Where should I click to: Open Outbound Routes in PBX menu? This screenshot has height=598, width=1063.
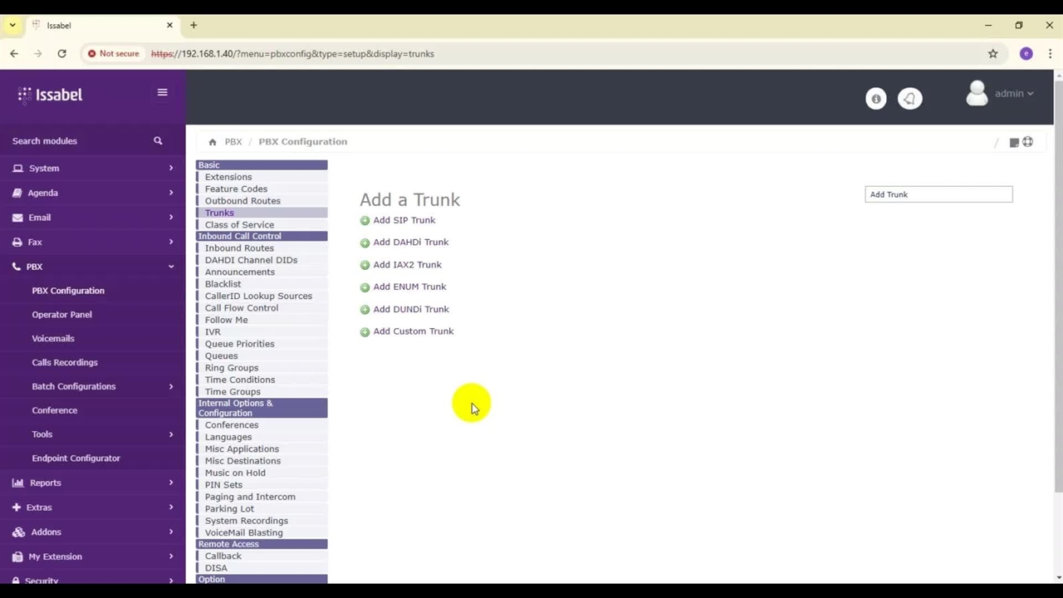point(242,201)
